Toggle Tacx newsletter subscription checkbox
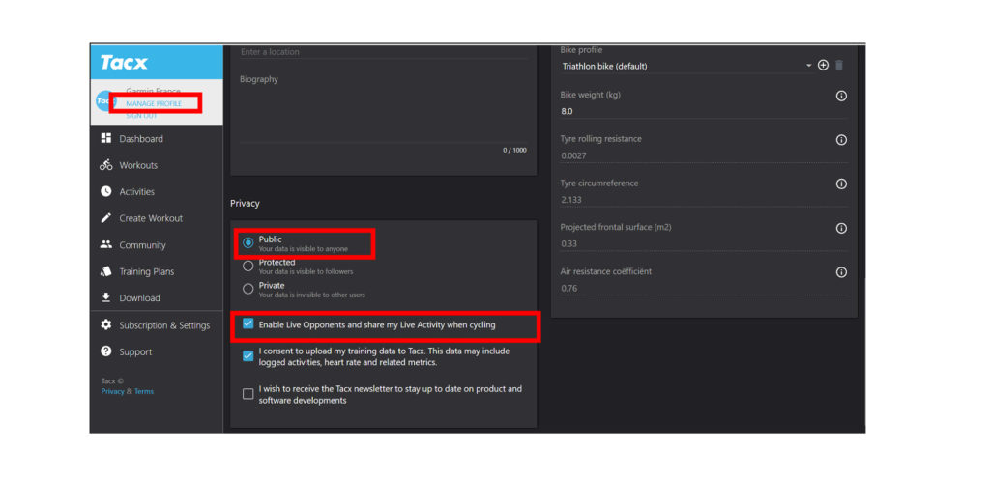 click(x=248, y=394)
